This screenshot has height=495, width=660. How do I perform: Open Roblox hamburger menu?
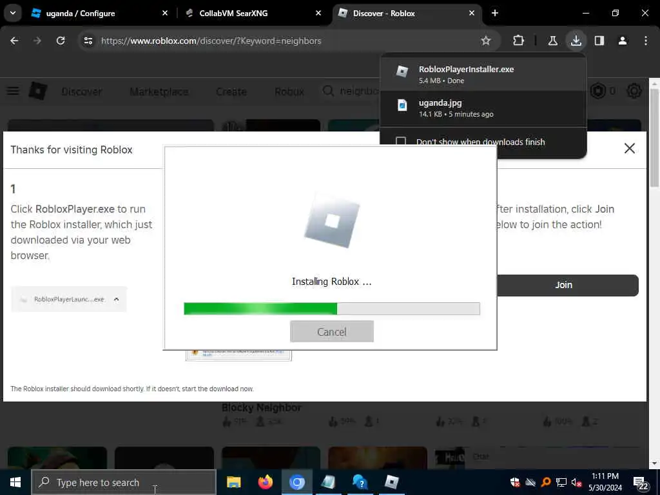[13, 91]
